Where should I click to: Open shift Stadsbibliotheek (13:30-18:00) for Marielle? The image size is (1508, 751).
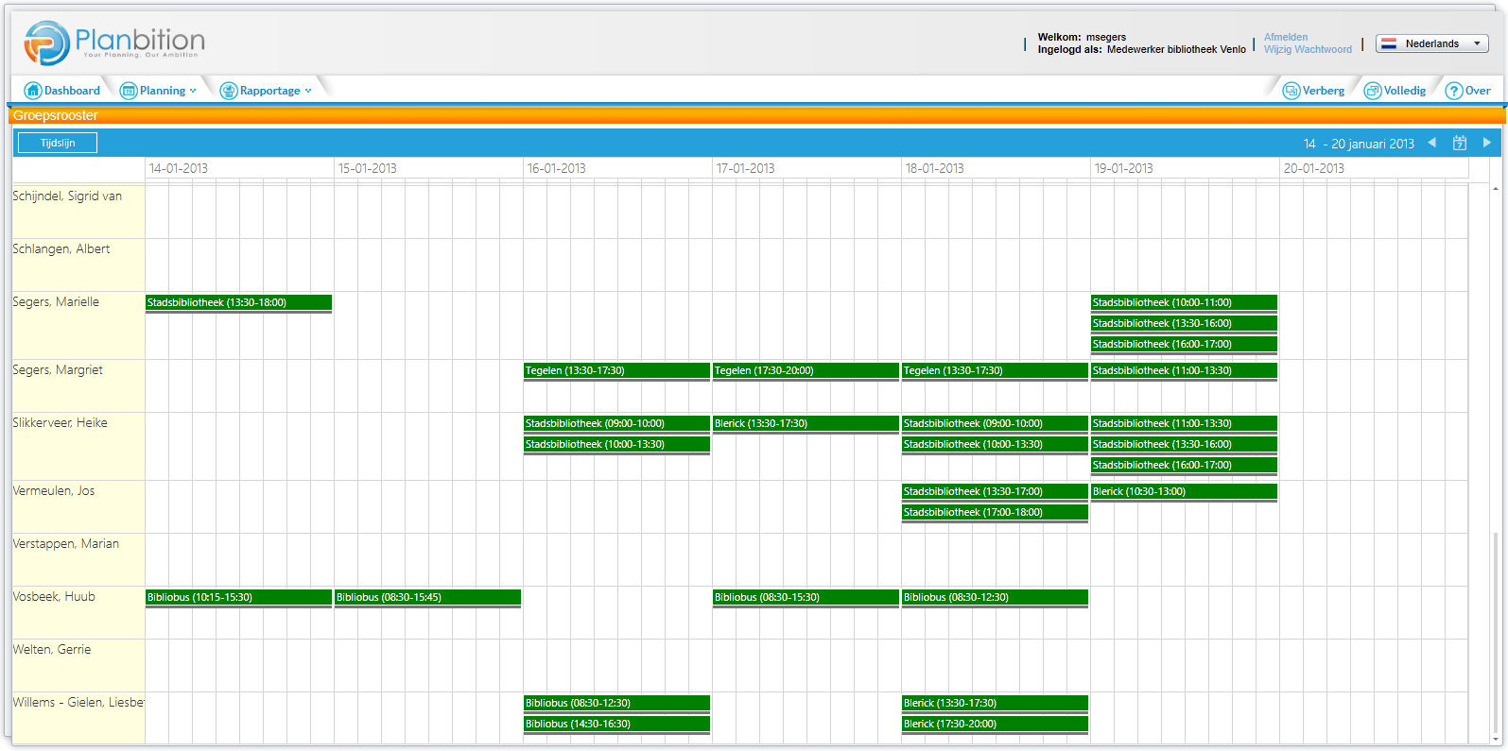pyautogui.click(x=238, y=303)
